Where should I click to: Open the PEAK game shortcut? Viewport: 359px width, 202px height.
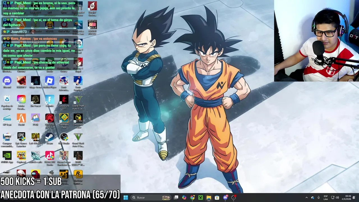[x=35, y=120]
